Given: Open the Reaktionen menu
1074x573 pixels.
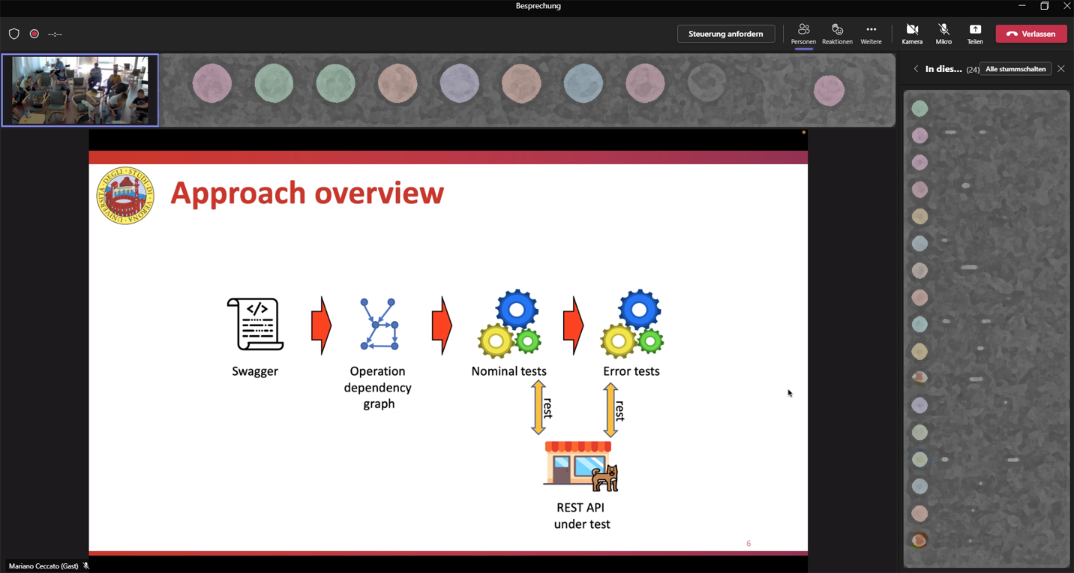Looking at the screenshot, I should pyautogui.click(x=837, y=33).
